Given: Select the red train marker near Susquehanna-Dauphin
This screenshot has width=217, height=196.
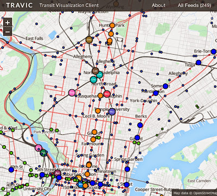Looking at the screenshot, I should 107,94.
